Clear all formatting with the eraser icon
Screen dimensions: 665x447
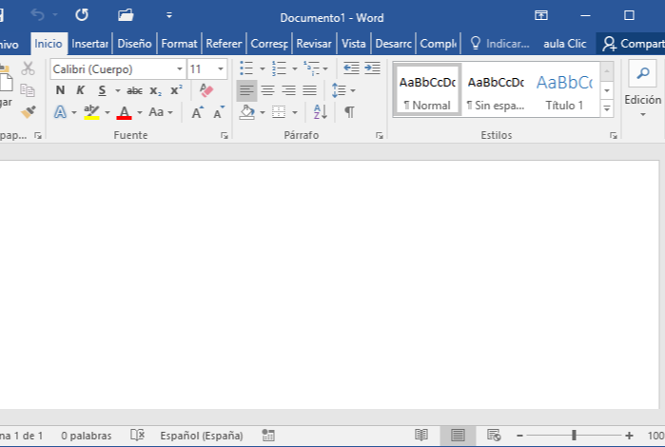click(206, 90)
